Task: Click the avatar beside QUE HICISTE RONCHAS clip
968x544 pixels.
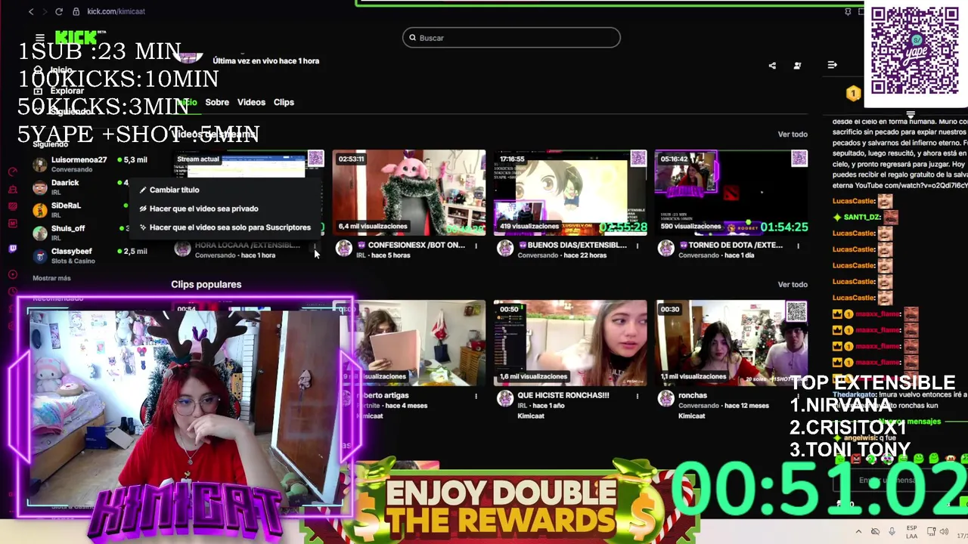Action: tap(505, 398)
